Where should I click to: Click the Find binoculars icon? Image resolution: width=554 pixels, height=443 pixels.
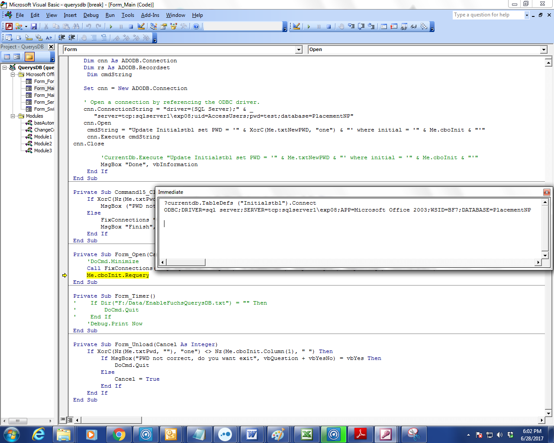coord(76,26)
